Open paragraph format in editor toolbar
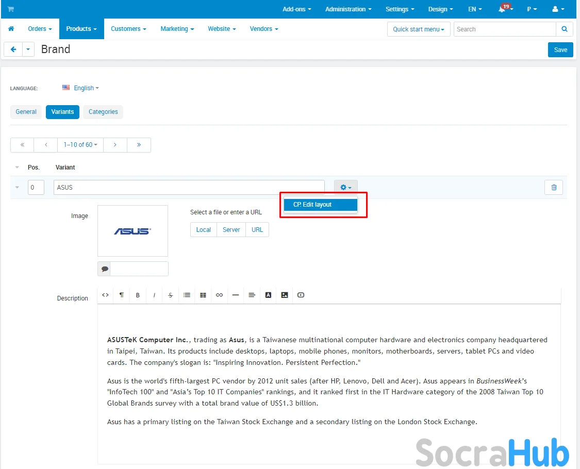 (121, 295)
